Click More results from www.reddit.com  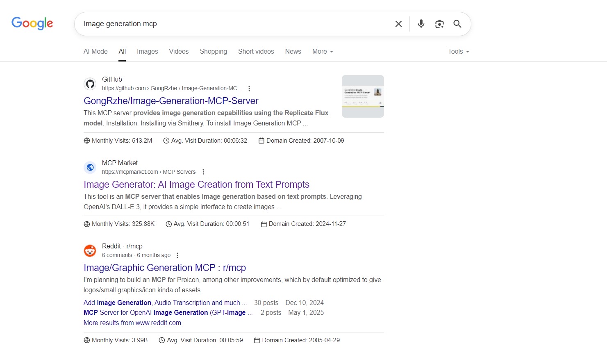(132, 323)
